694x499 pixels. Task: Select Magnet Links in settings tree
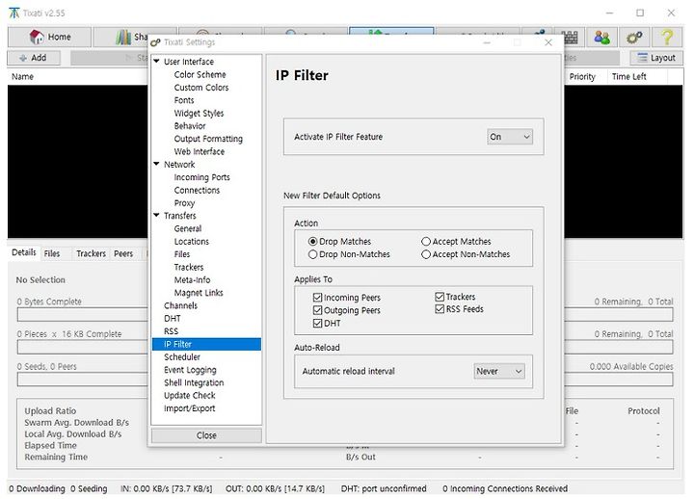pyautogui.click(x=199, y=293)
